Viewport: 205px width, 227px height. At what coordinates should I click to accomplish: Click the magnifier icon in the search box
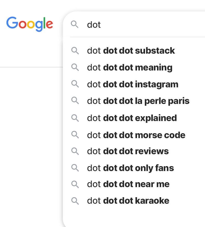[x=75, y=25]
